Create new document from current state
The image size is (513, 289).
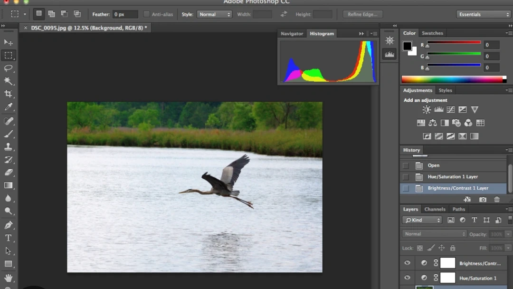pos(467,199)
